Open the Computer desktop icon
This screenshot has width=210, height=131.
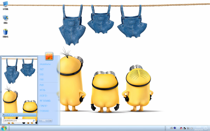click(6, 6)
